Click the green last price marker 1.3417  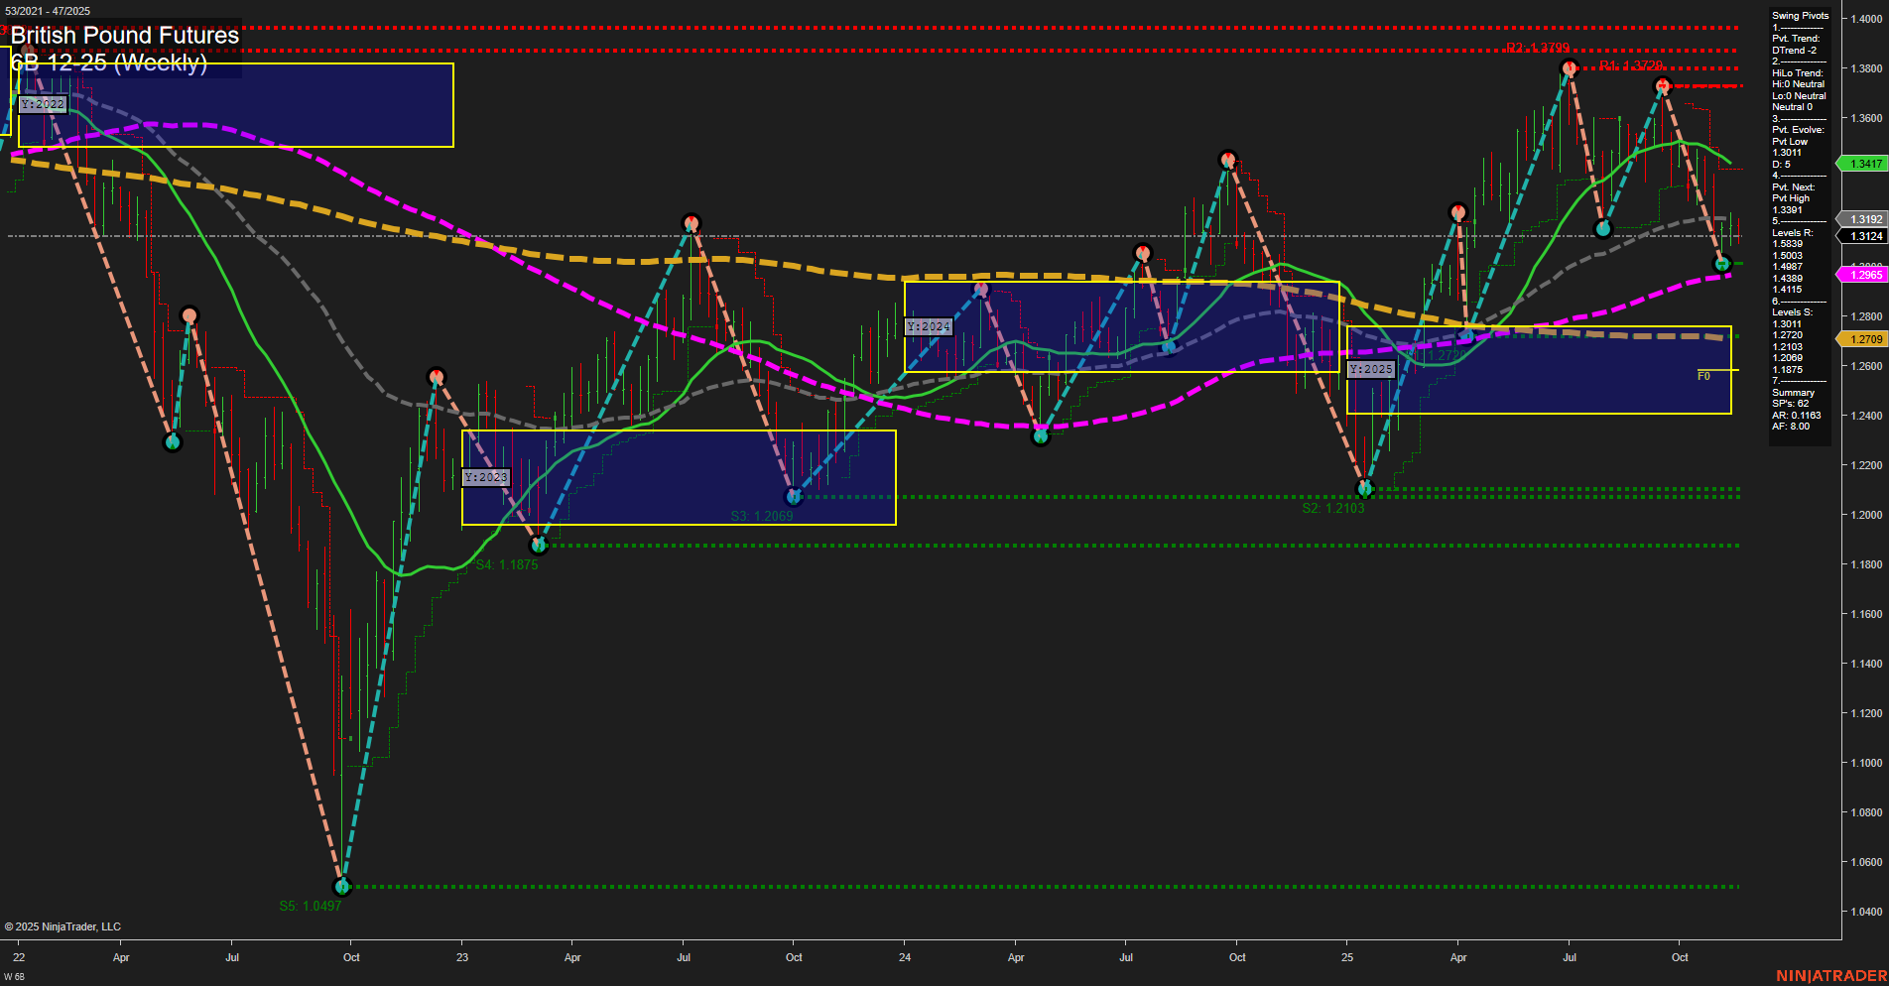coord(1863,164)
